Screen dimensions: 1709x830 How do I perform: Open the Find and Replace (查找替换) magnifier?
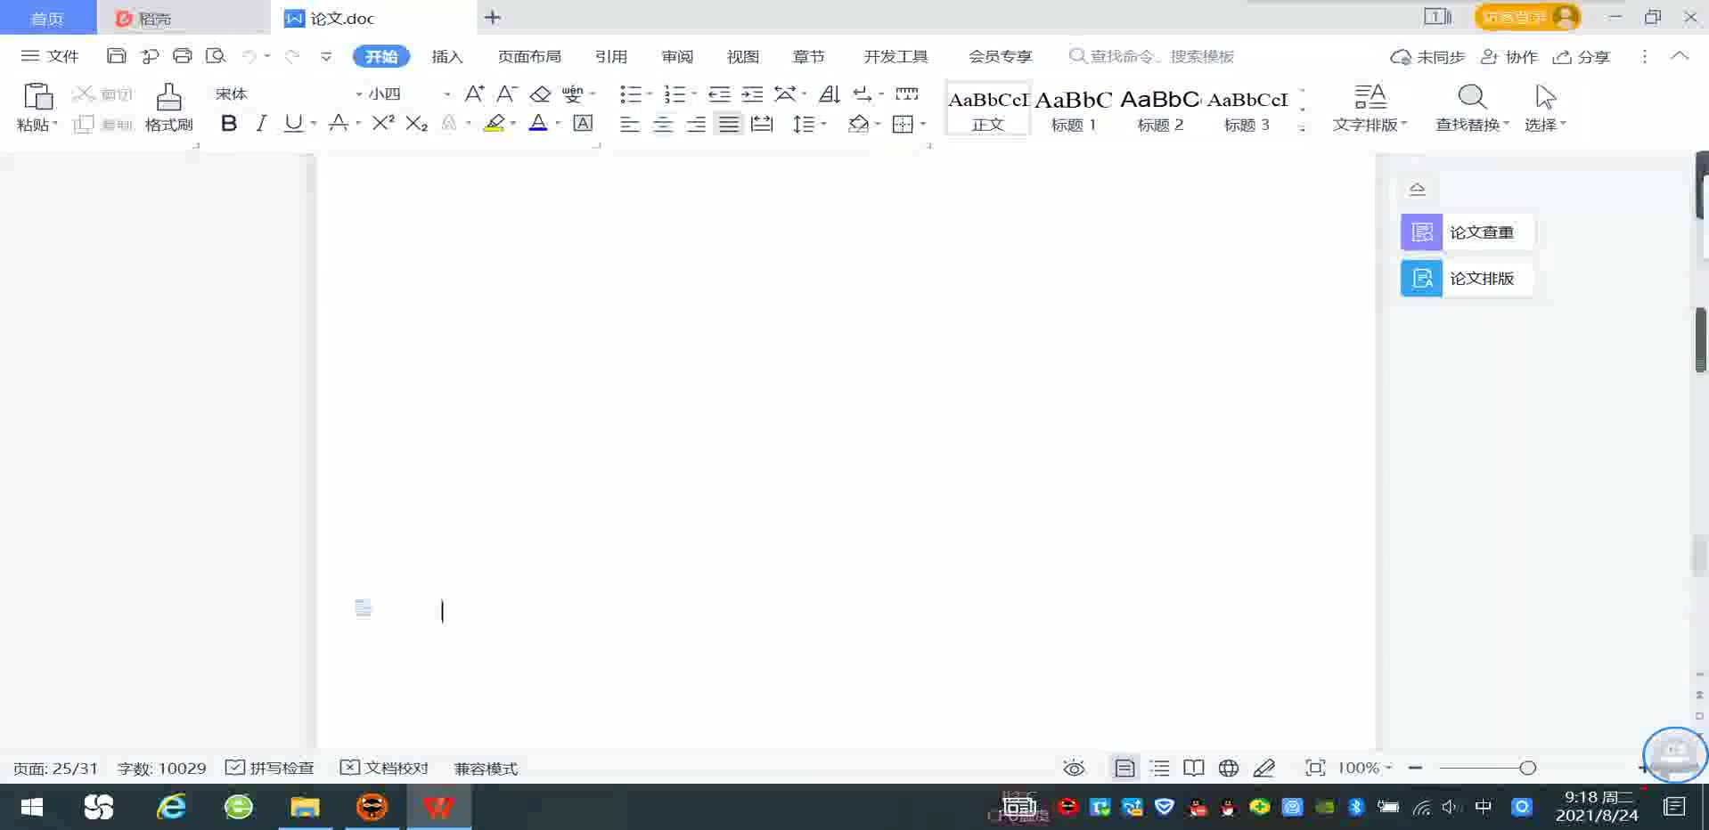tap(1472, 96)
